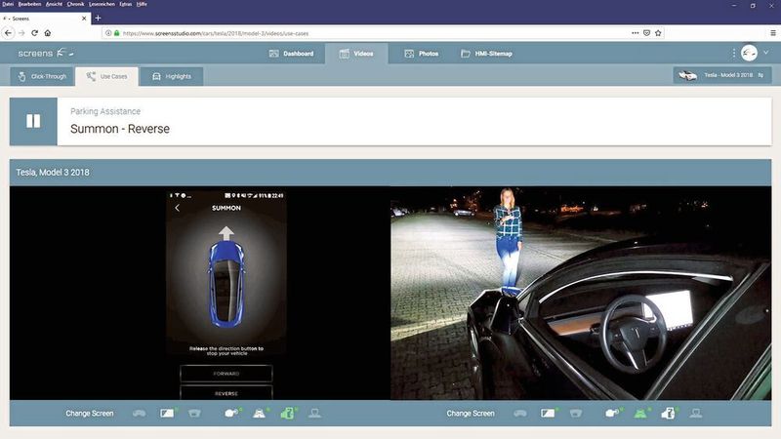Image resolution: width=781 pixels, height=439 pixels.
Task: Right panel: select the green road view icon
Action: coord(640,413)
